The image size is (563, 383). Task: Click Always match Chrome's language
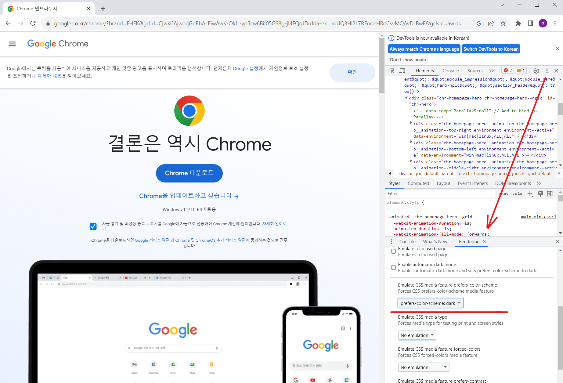(x=424, y=49)
